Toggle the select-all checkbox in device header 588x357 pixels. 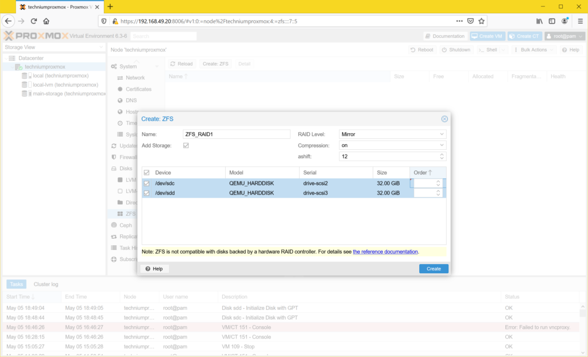pos(146,171)
